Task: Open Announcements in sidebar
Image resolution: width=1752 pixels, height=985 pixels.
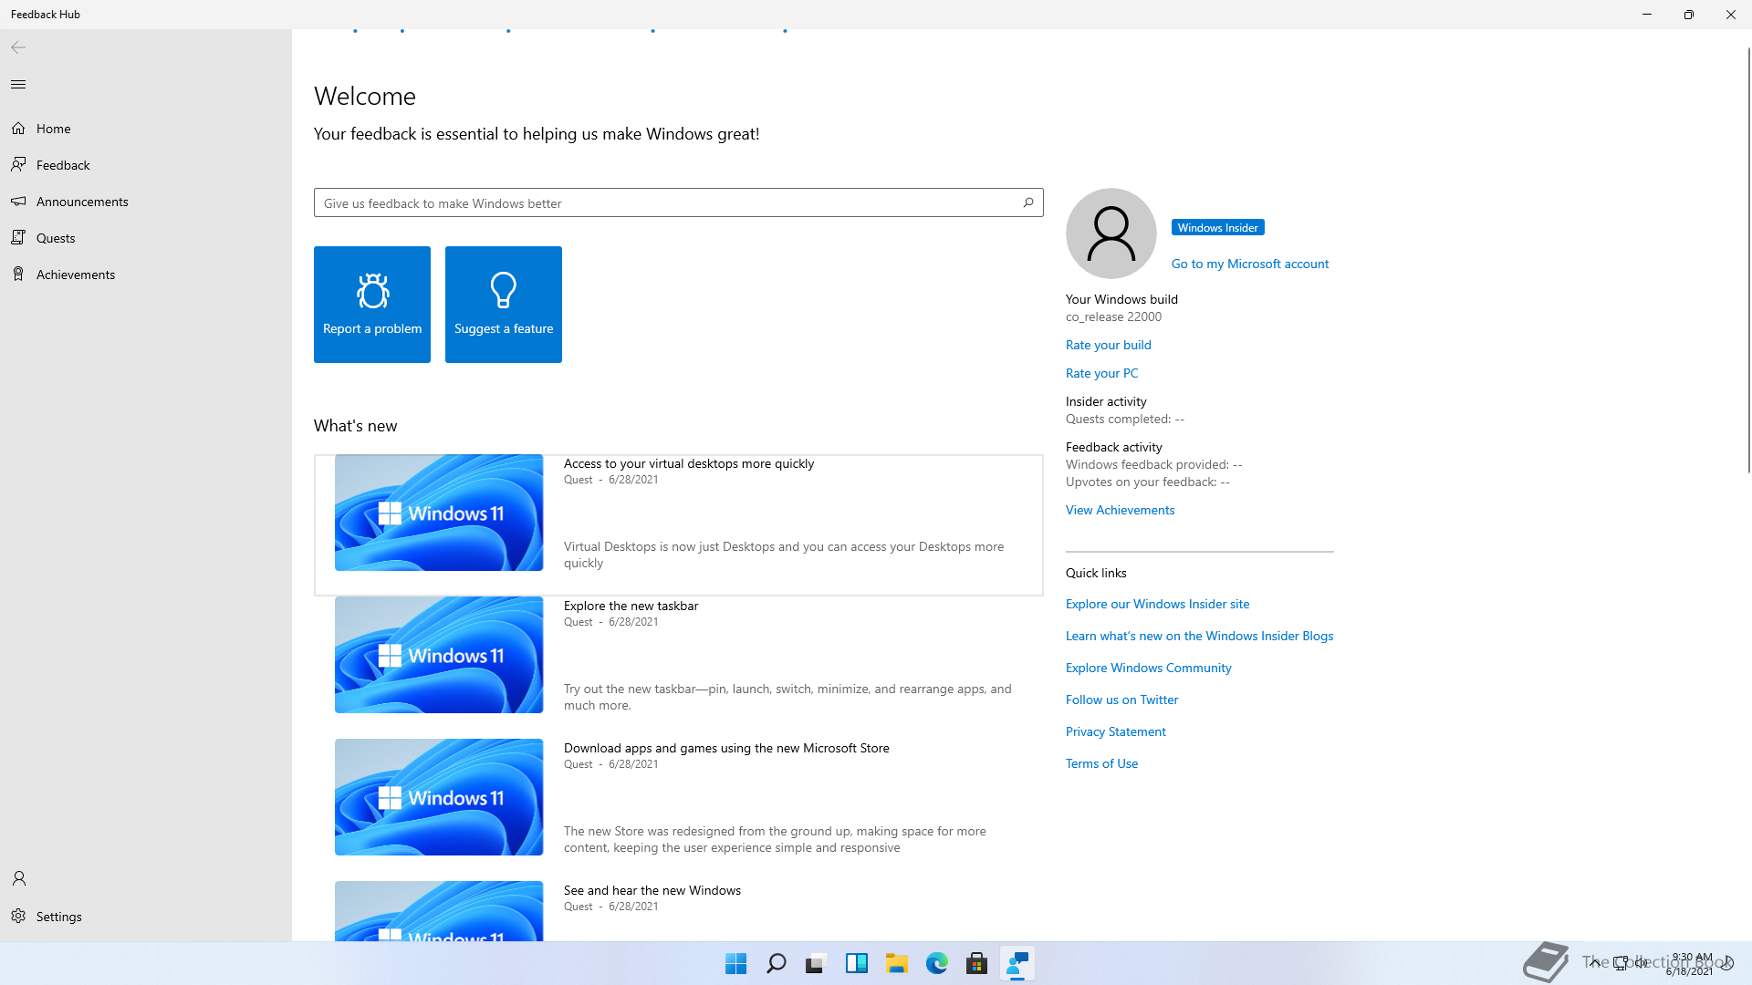Action: pos(82,202)
